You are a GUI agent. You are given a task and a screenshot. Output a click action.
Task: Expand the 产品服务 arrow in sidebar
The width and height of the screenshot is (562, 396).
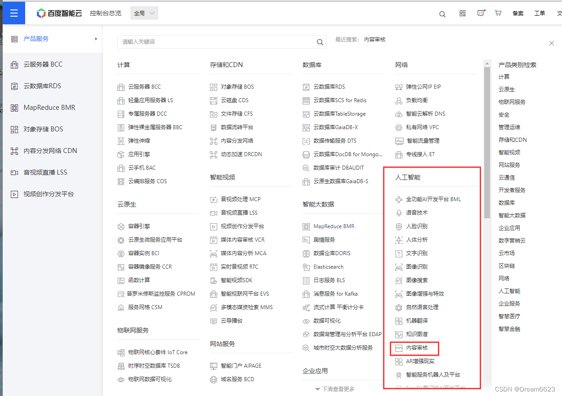click(96, 39)
